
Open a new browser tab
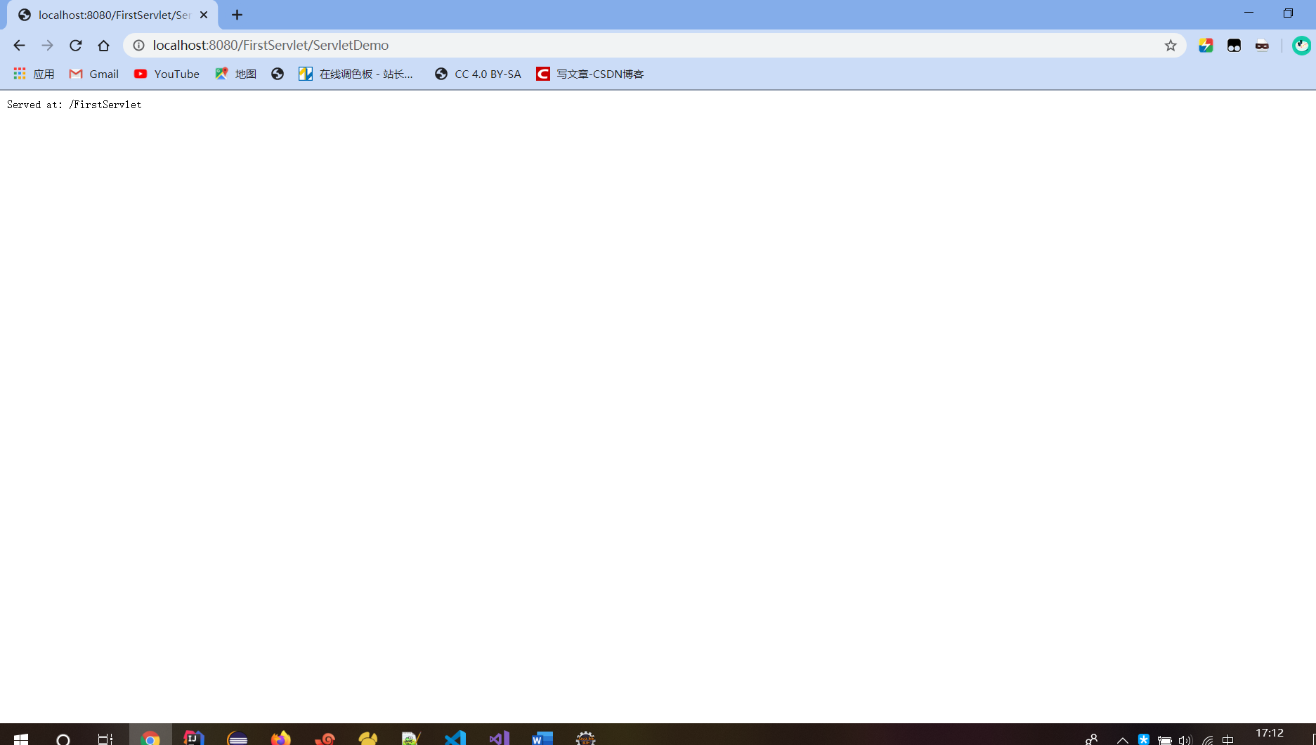(237, 15)
